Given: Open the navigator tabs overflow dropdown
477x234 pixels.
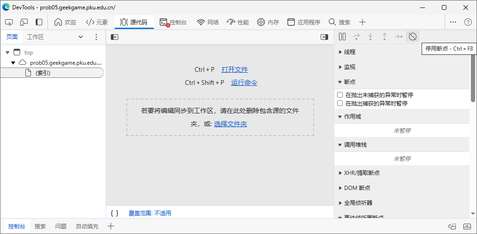Looking at the screenshot, I should tap(80, 37).
